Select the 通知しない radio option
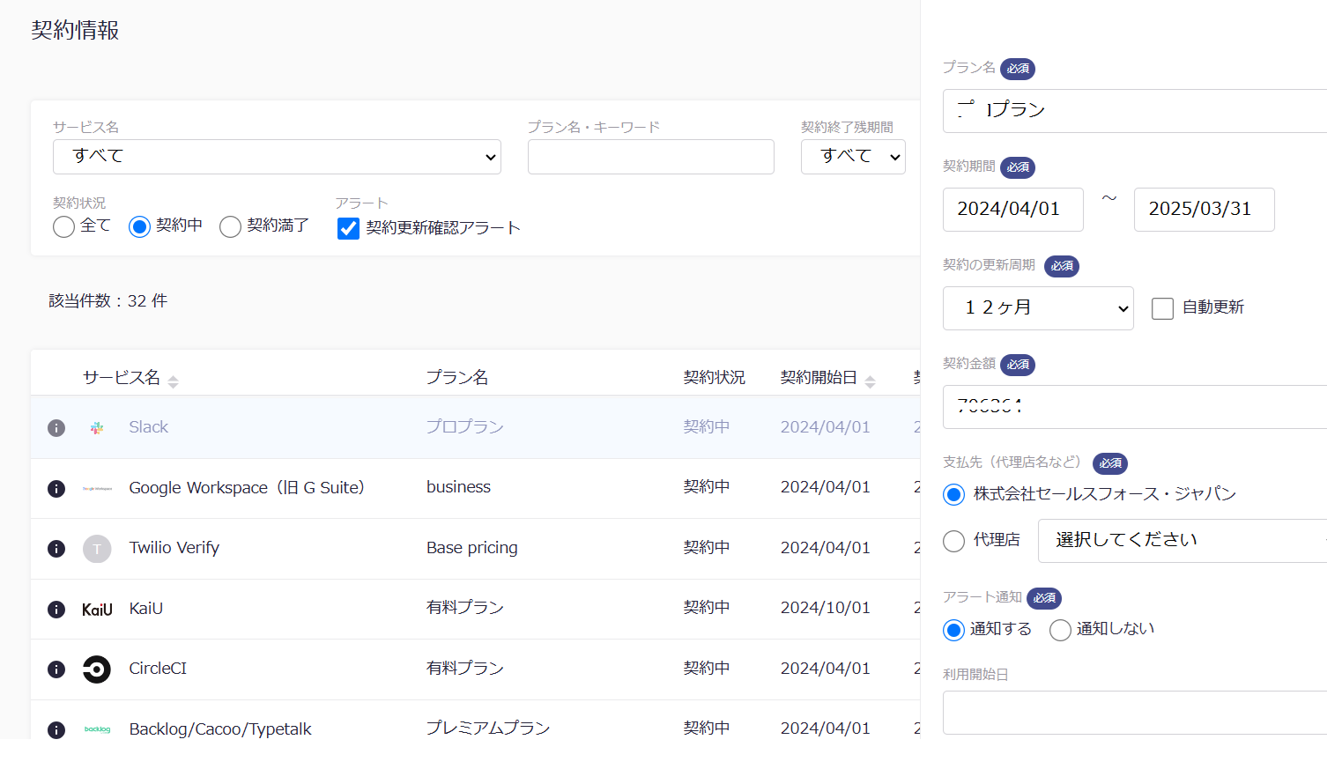Image resolution: width=1327 pixels, height=784 pixels. coord(1060,629)
